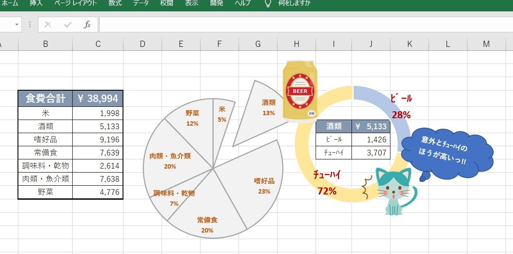Open the 開発 ribbon tab
Screen dimensions: 513x254
tap(217, 3)
